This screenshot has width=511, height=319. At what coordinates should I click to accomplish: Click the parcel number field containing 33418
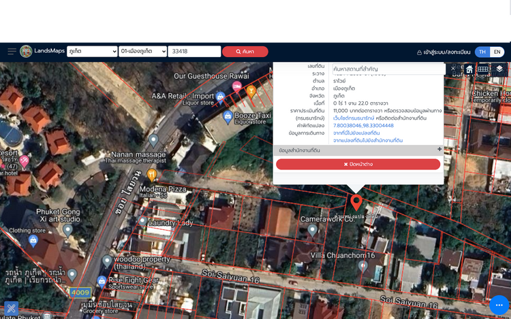point(194,52)
